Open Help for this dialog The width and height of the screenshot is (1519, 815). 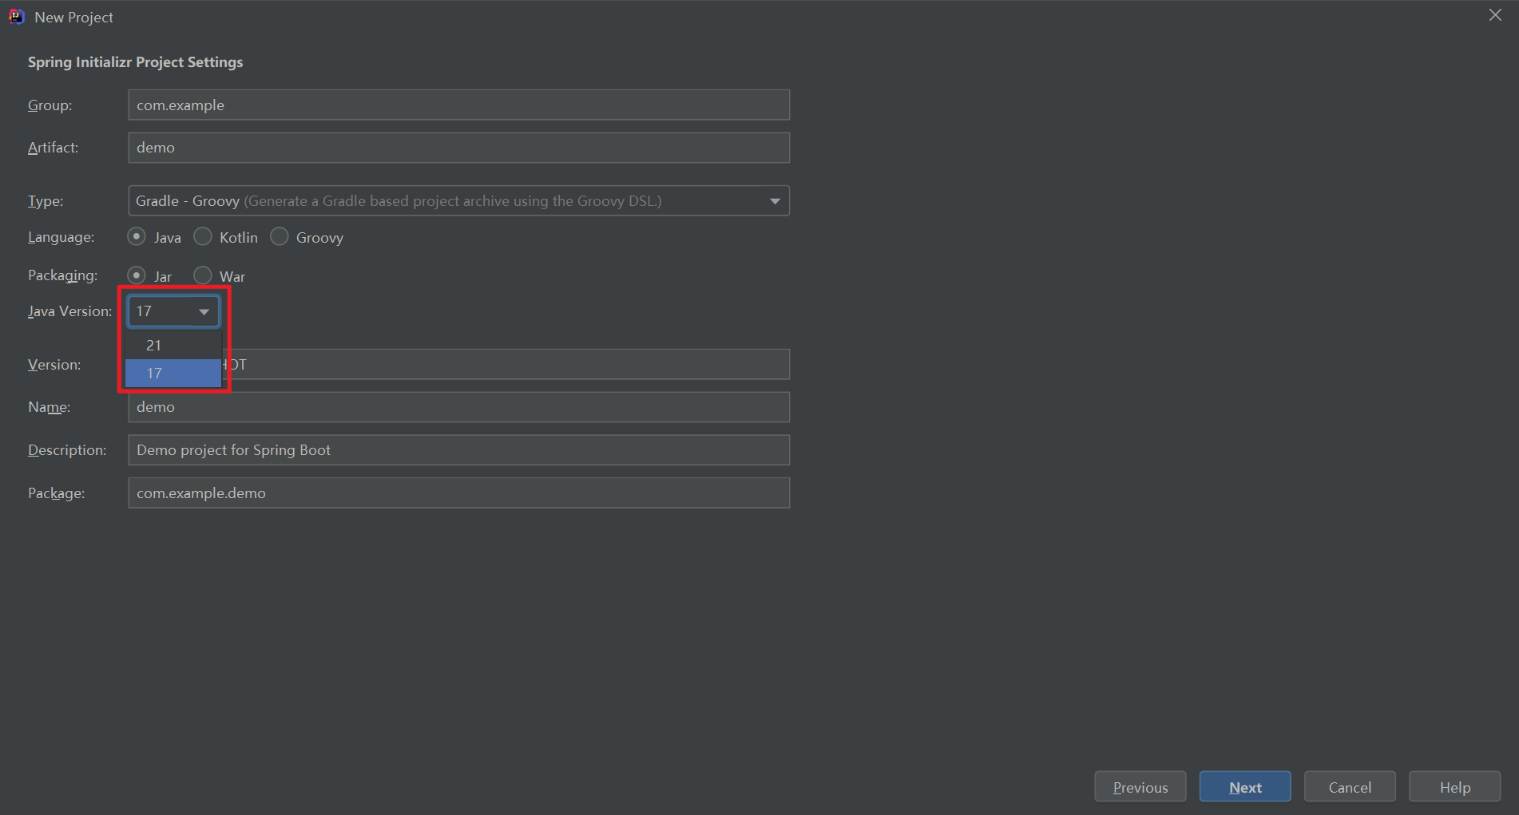tap(1454, 787)
